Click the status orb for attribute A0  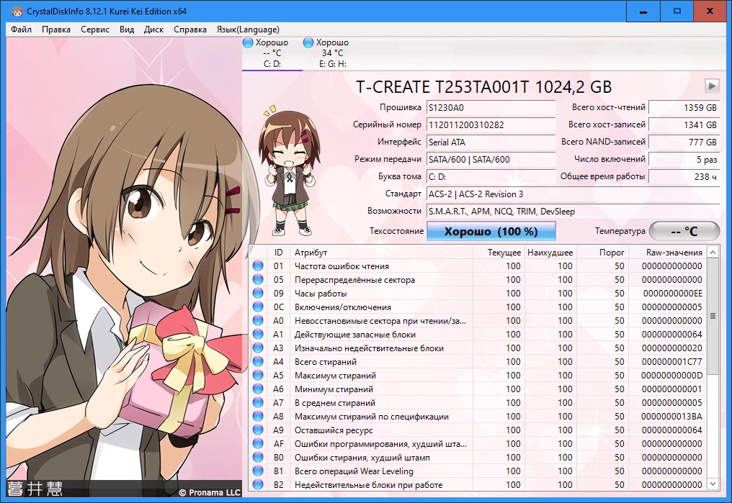point(258,320)
